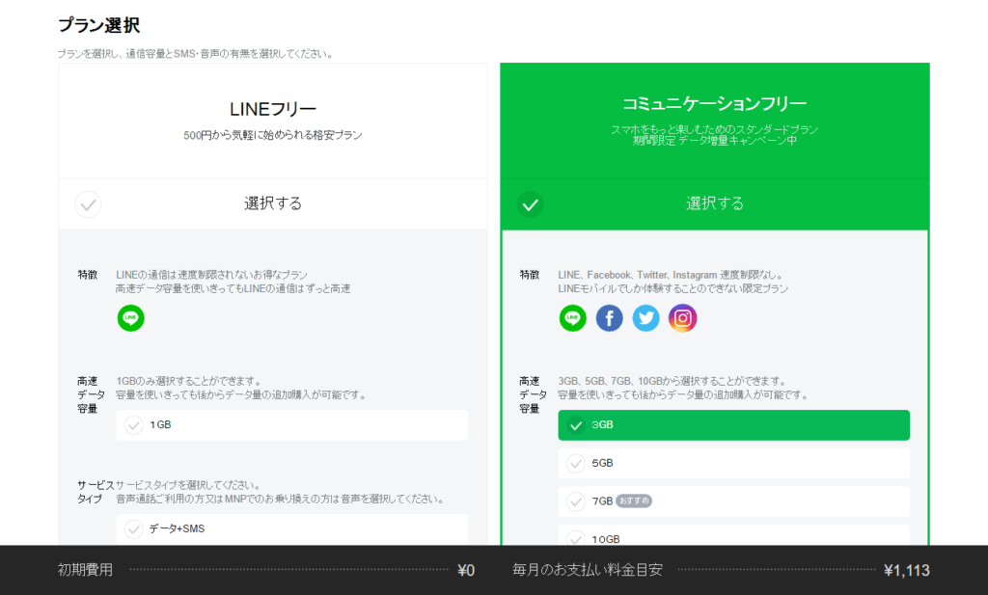Click the LINEフリー plan title
The height and width of the screenshot is (595, 988).
(x=273, y=110)
